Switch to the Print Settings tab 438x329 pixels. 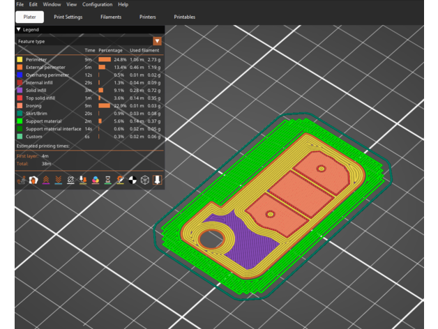coord(68,17)
